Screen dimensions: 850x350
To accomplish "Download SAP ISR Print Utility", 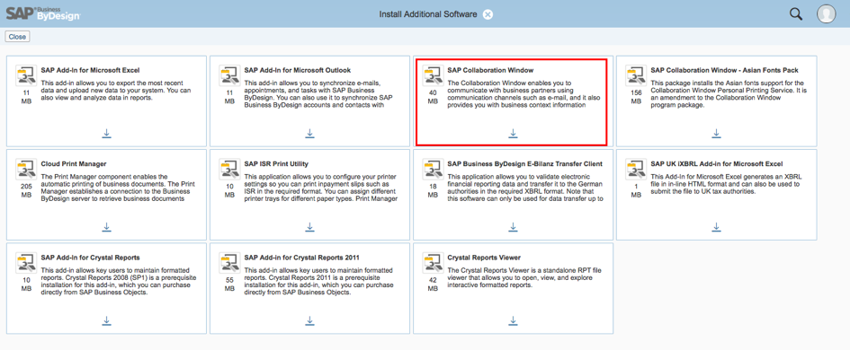I will point(310,227).
